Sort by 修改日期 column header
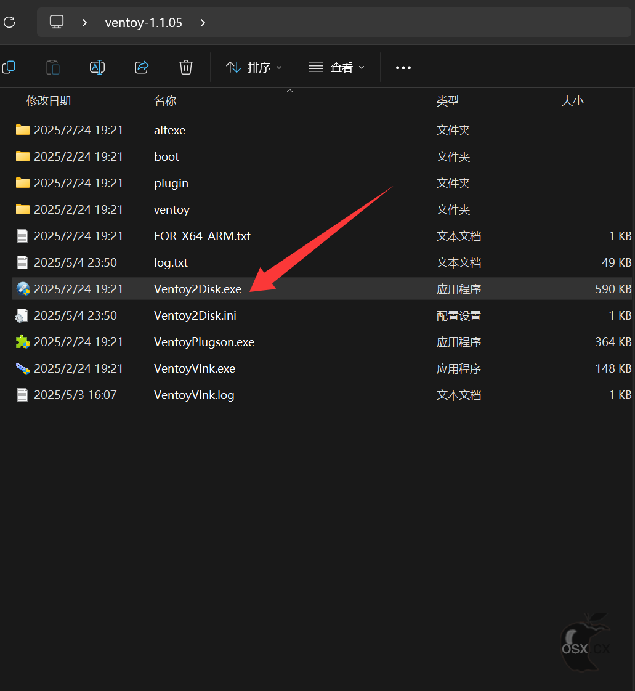Viewport: 635px width, 691px height. 49,101
